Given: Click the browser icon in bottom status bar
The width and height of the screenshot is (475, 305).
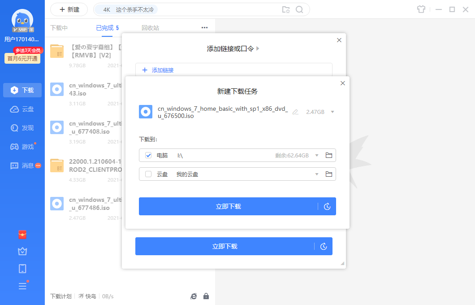Looking at the screenshot, I should [193, 296].
